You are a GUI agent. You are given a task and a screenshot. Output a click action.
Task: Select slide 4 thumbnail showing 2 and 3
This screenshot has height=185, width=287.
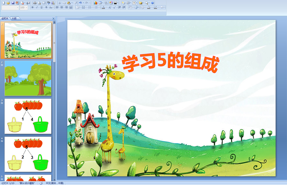(28, 154)
